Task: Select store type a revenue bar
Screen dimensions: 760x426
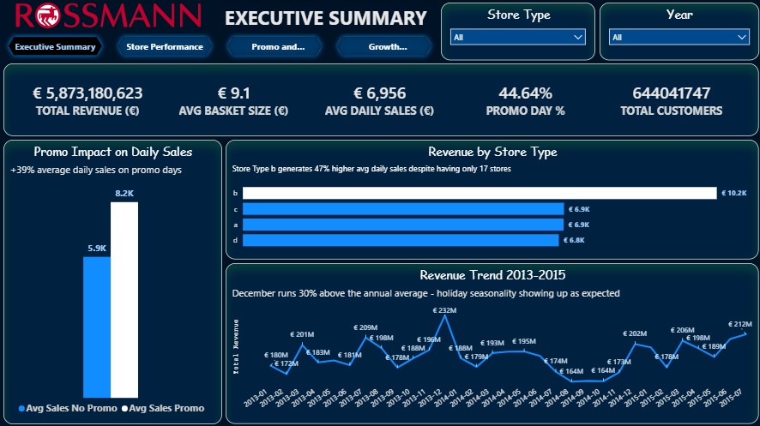Action: coord(403,225)
